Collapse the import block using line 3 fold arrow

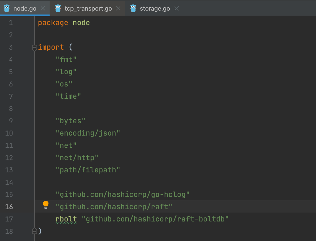(34, 47)
